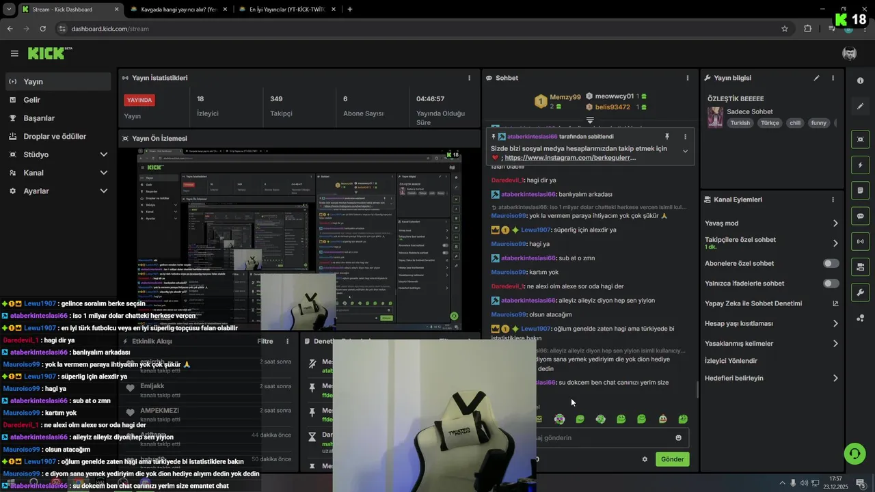Toggle Abonelere özel sohbet switch
This screenshot has height=492, width=875.
coord(831,263)
